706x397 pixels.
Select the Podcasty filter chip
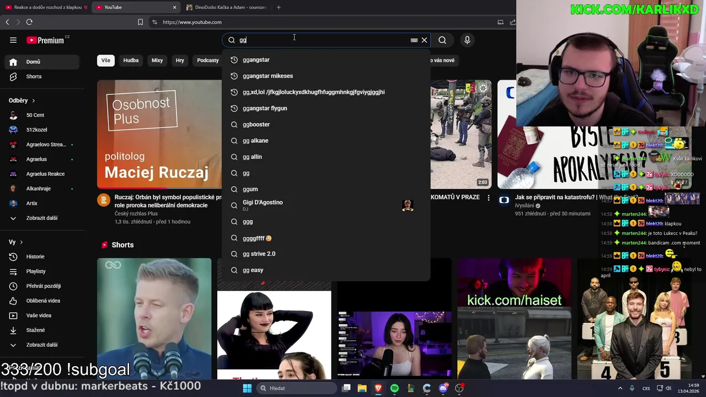click(x=208, y=60)
